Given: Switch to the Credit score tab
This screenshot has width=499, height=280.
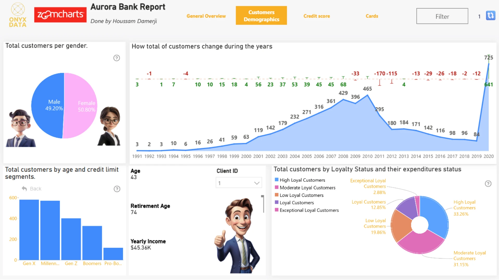Looking at the screenshot, I should 317,16.
